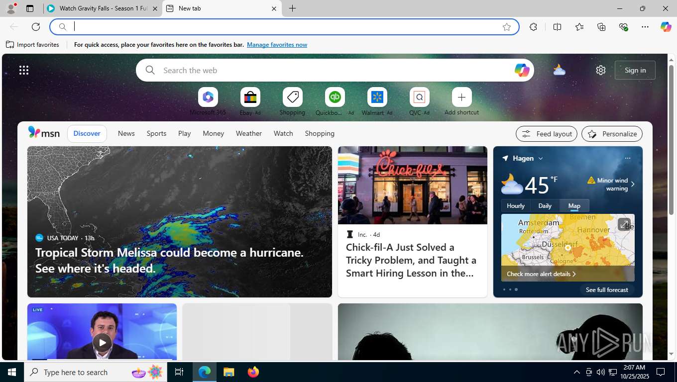The image size is (677, 382).
Task: Click the Search the web field
Action: click(x=335, y=70)
